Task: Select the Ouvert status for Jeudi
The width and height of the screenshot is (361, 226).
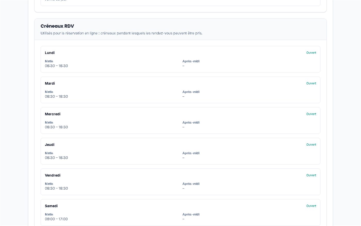Action: (311, 145)
